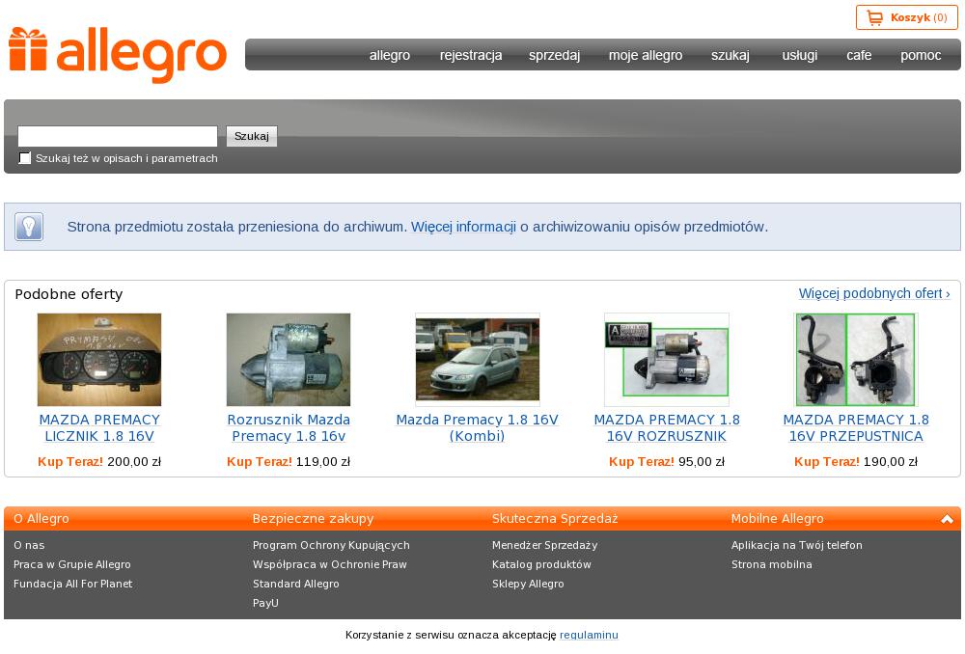Collapse the footer with the arrow icon
This screenshot has height=654, width=965.
click(x=947, y=519)
